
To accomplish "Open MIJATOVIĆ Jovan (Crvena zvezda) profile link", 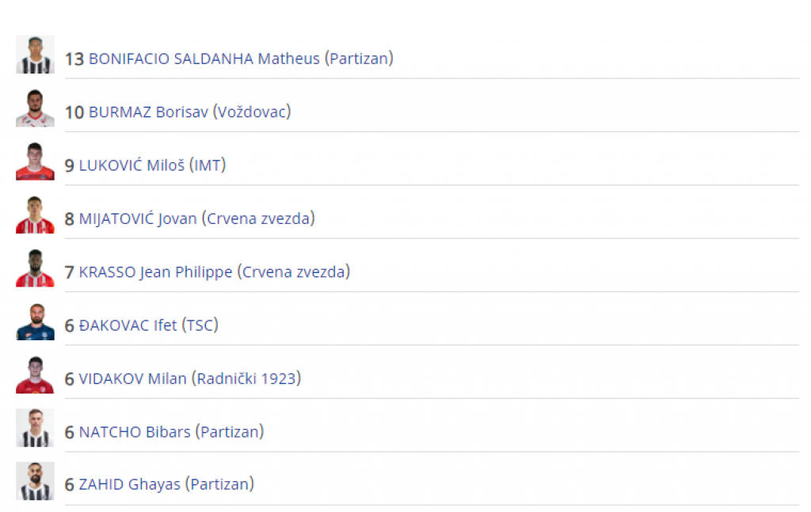I will [x=196, y=218].
